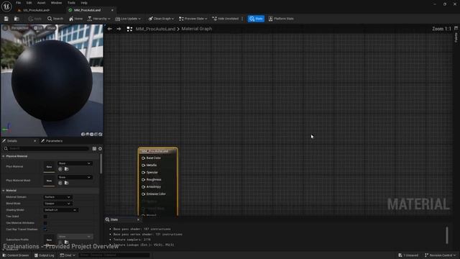Toggle the highlighted Stats button
Viewport: 460px width, 259px height.
pyautogui.click(x=256, y=19)
